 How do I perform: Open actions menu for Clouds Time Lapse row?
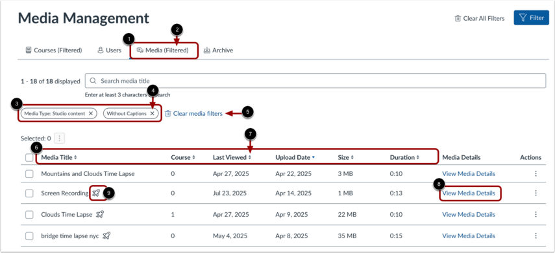pyautogui.click(x=536, y=214)
